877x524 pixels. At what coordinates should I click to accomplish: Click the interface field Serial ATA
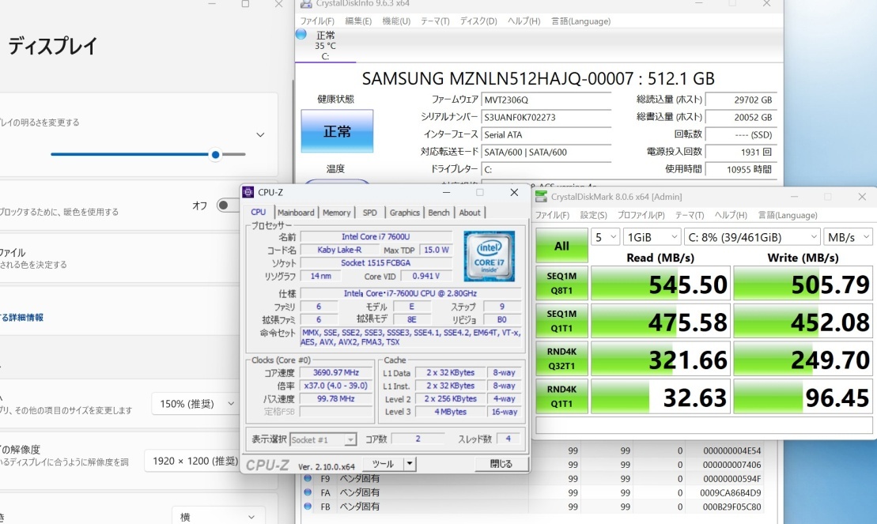pyautogui.click(x=546, y=134)
